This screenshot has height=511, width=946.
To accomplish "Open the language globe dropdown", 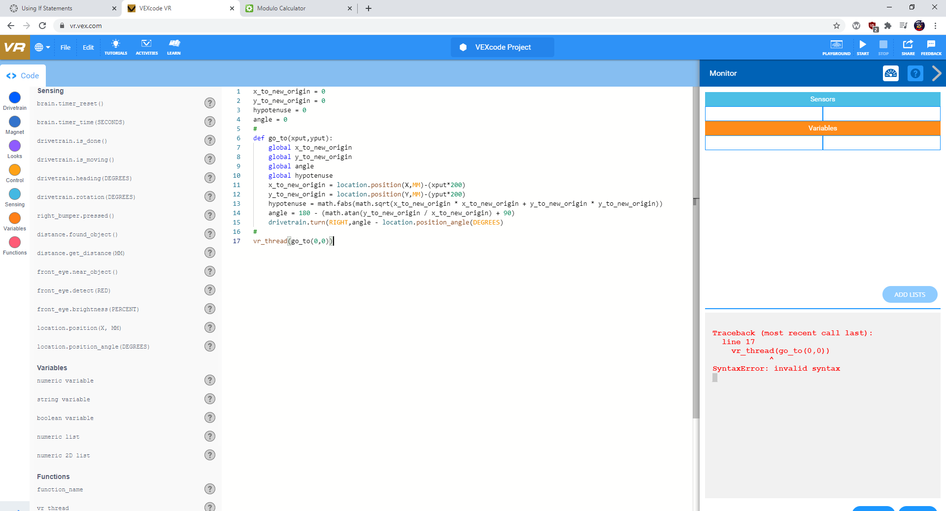I will point(42,47).
